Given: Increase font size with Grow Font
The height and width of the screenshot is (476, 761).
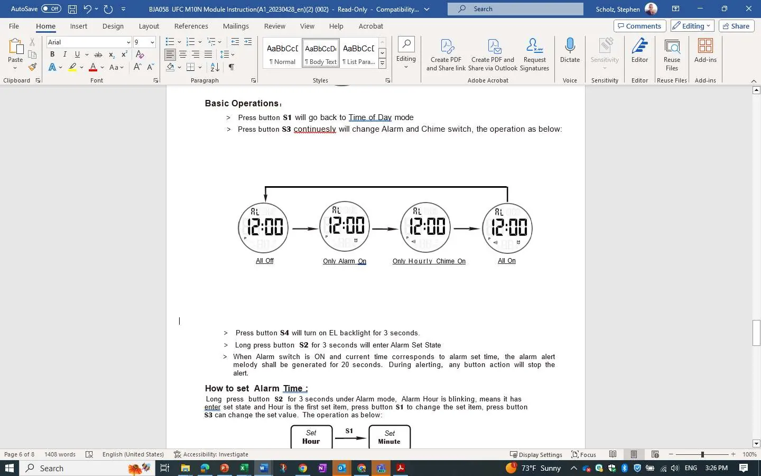Looking at the screenshot, I should pos(137,67).
